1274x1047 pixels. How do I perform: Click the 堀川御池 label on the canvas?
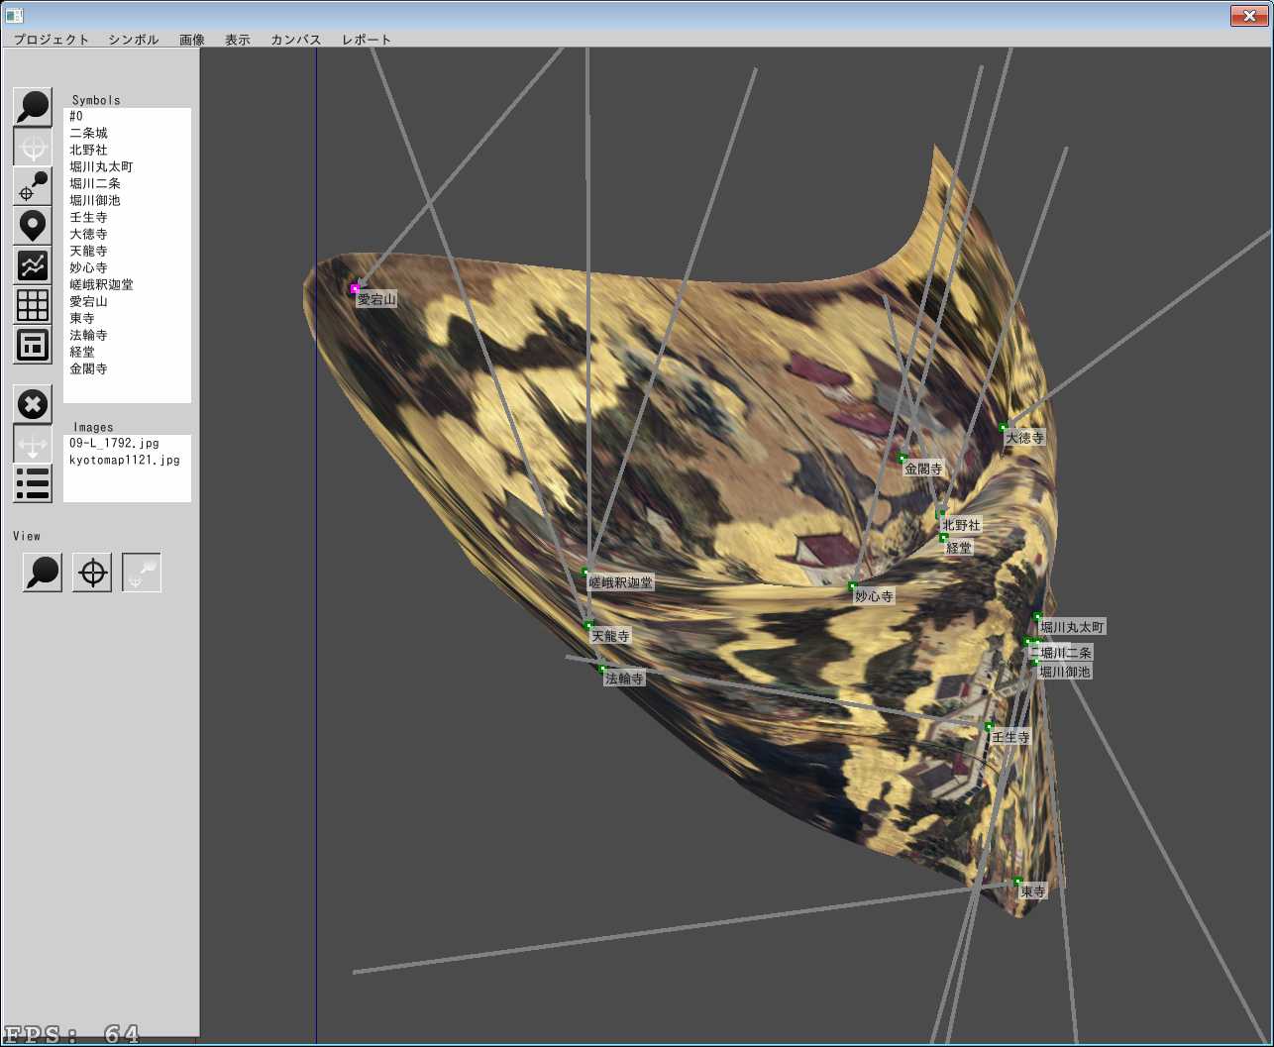tap(1064, 672)
